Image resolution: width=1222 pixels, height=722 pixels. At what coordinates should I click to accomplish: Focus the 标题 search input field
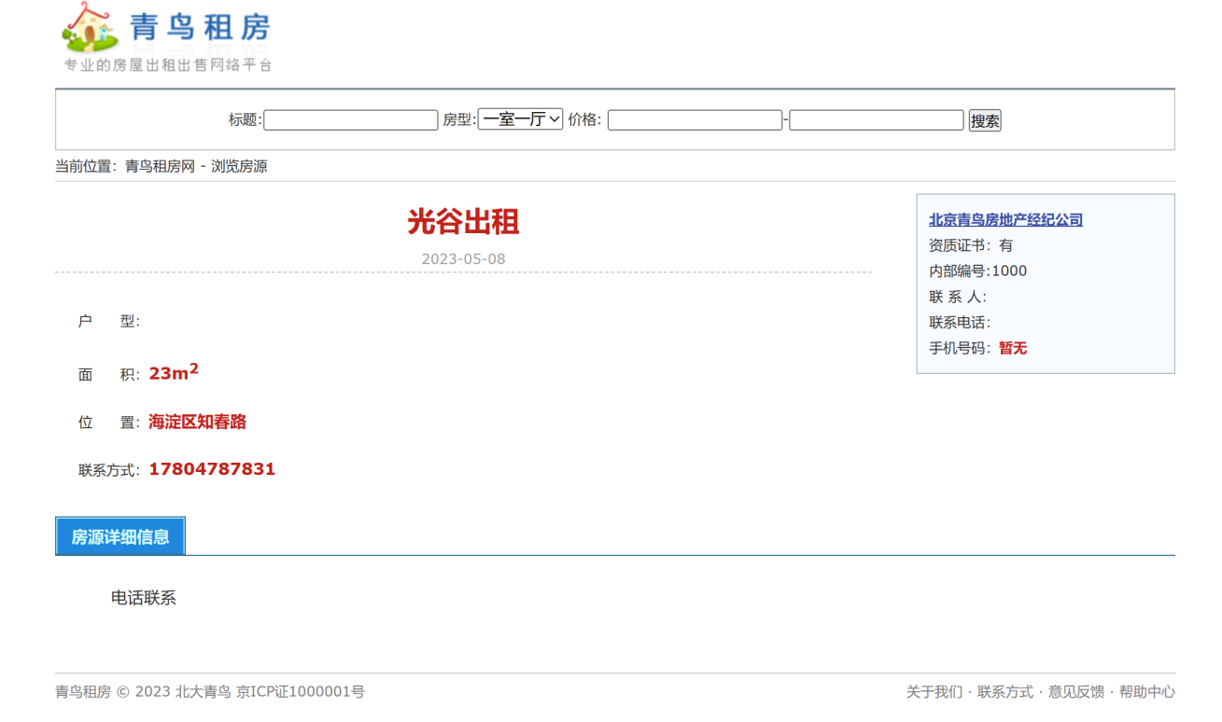tap(351, 120)
